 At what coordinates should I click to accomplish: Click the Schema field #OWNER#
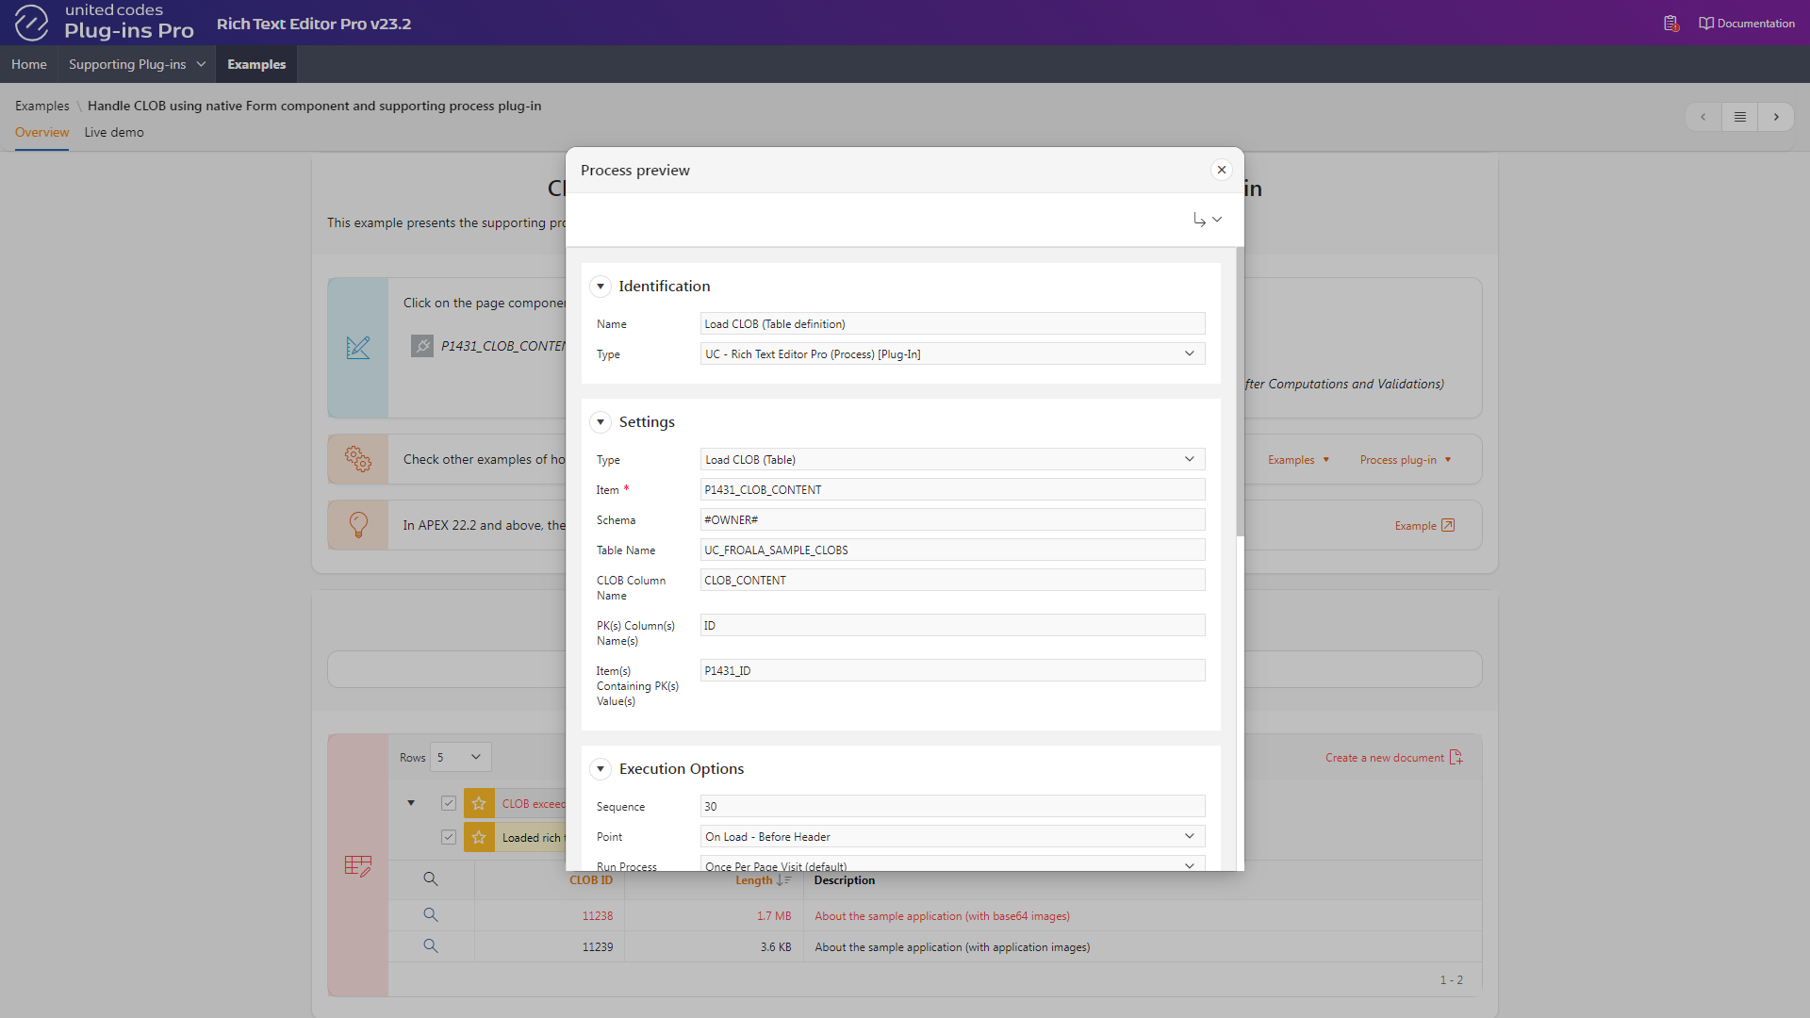(x=952, y=520)
